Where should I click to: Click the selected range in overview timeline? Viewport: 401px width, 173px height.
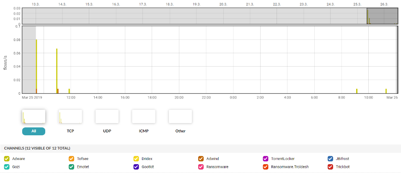[x=382, y=16]
